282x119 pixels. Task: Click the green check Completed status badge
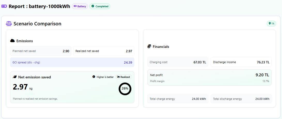click(x=100, y=6)
